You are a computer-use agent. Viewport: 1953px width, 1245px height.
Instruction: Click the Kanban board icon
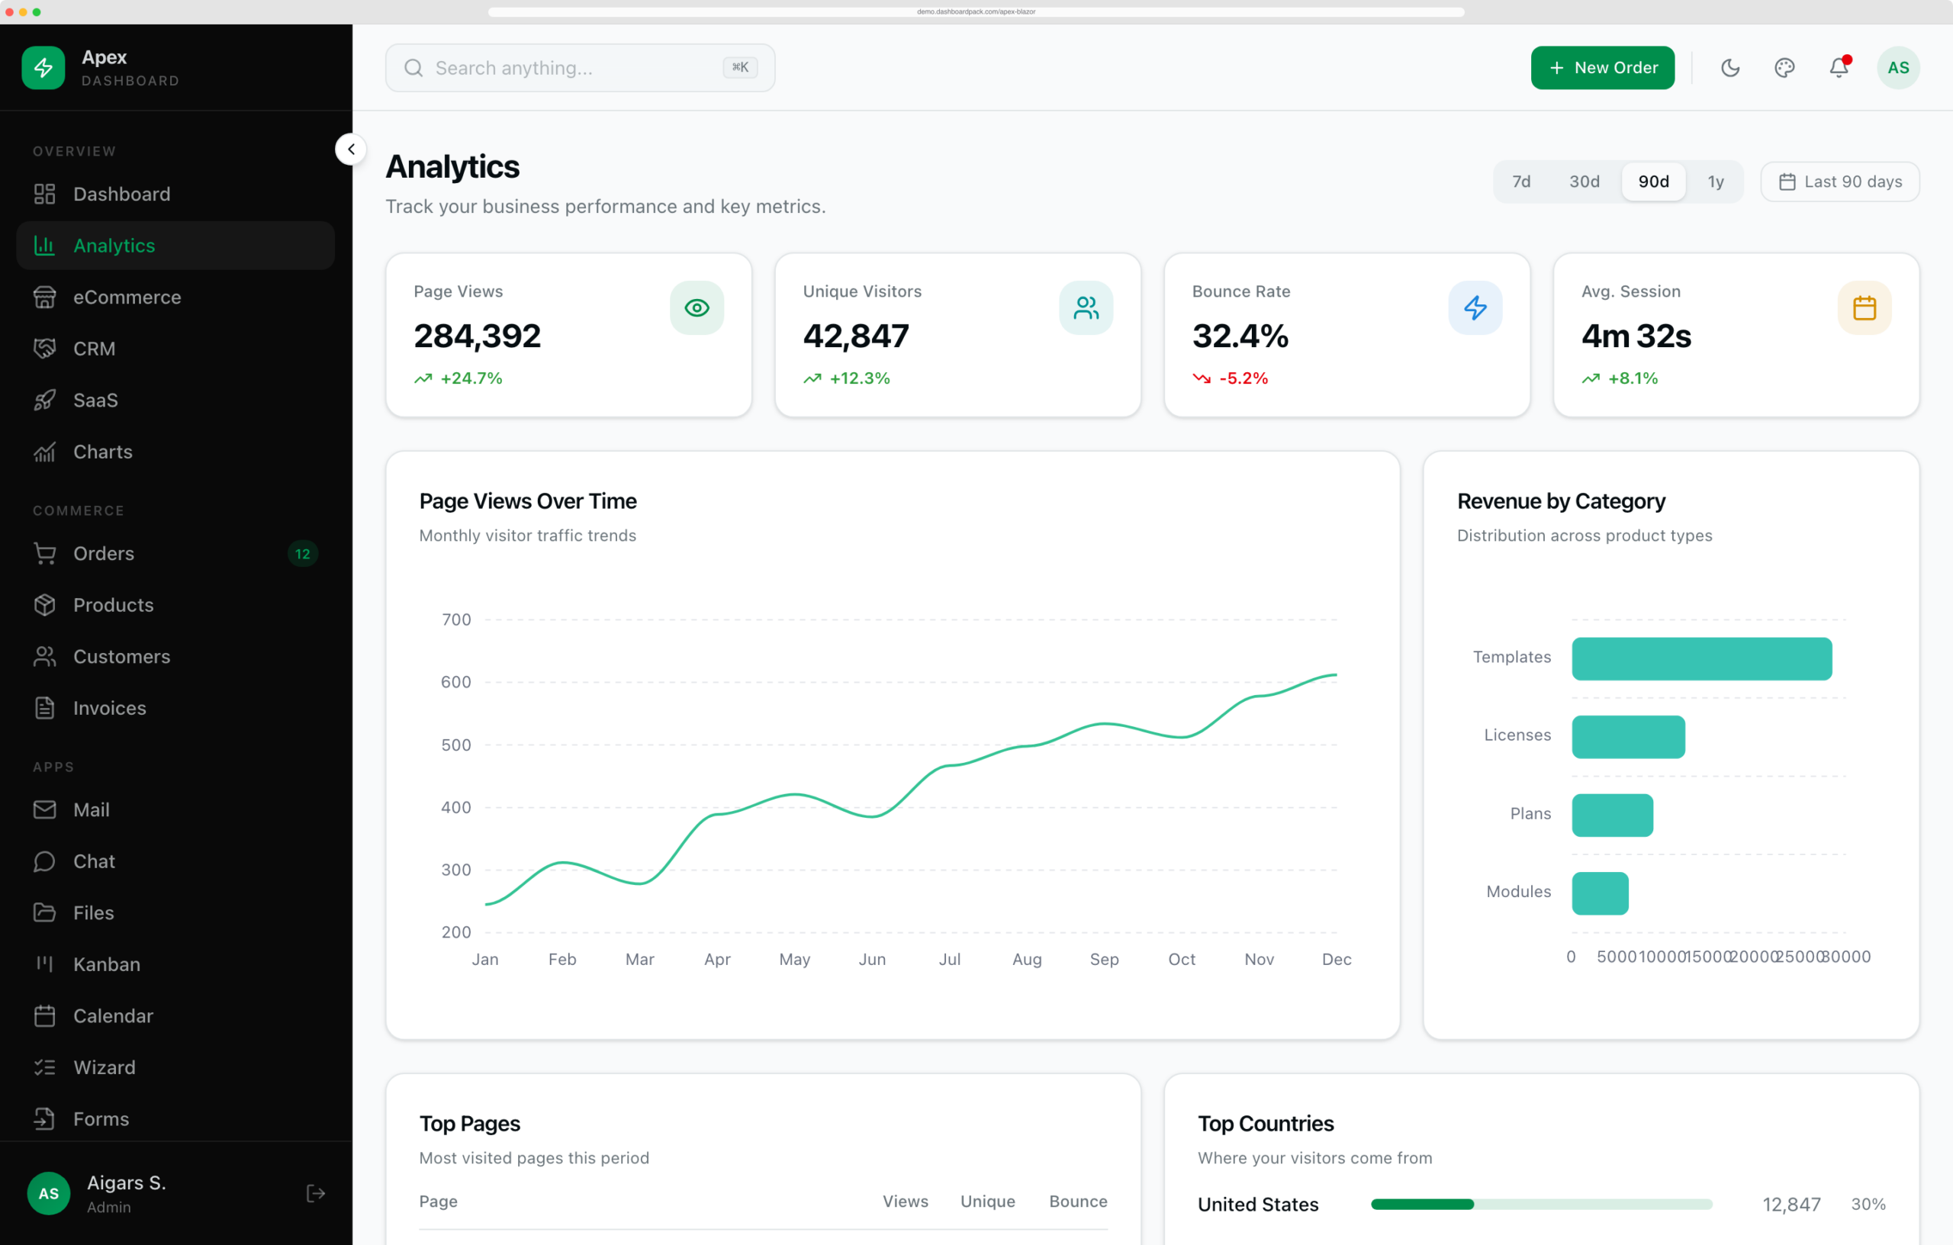click(x=44, y=964)
